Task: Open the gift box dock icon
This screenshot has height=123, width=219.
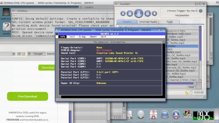Action: (x=153, y=115)
